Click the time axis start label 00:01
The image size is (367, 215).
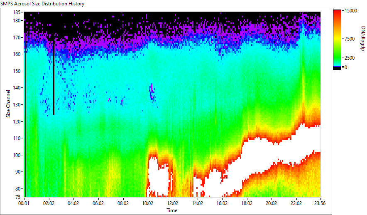pos(24,203)
